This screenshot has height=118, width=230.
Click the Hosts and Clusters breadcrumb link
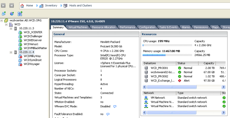tap(80, 5)
